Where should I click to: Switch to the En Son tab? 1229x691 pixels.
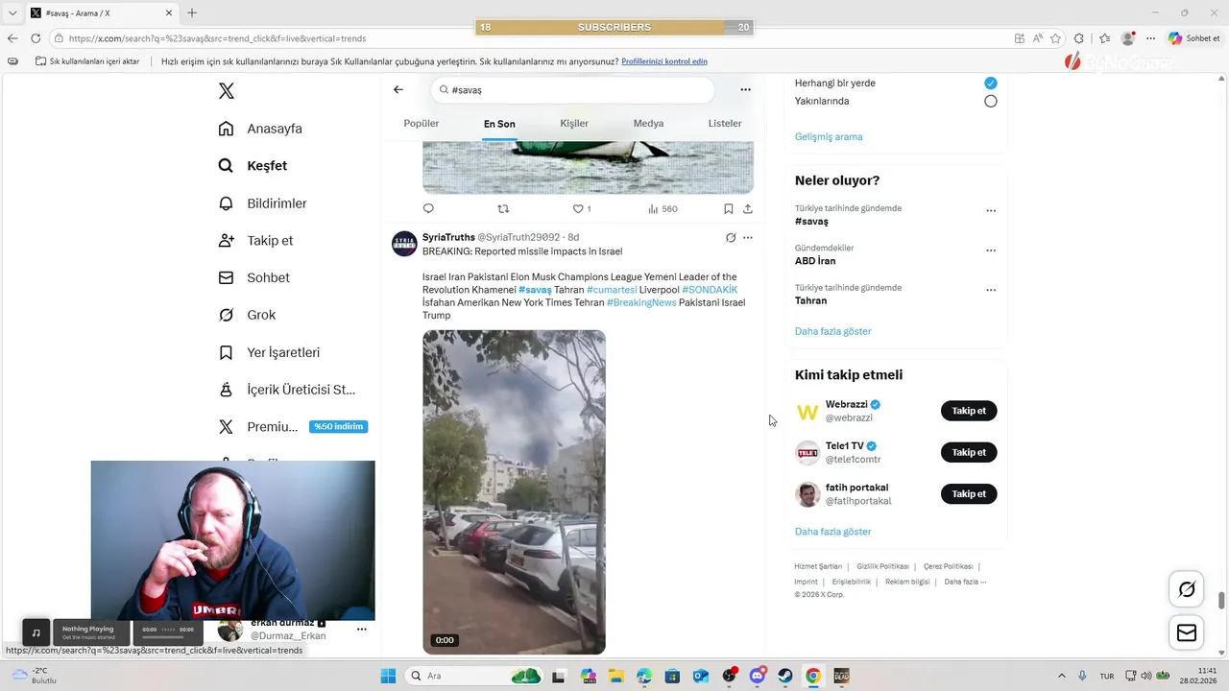(499, 124)
